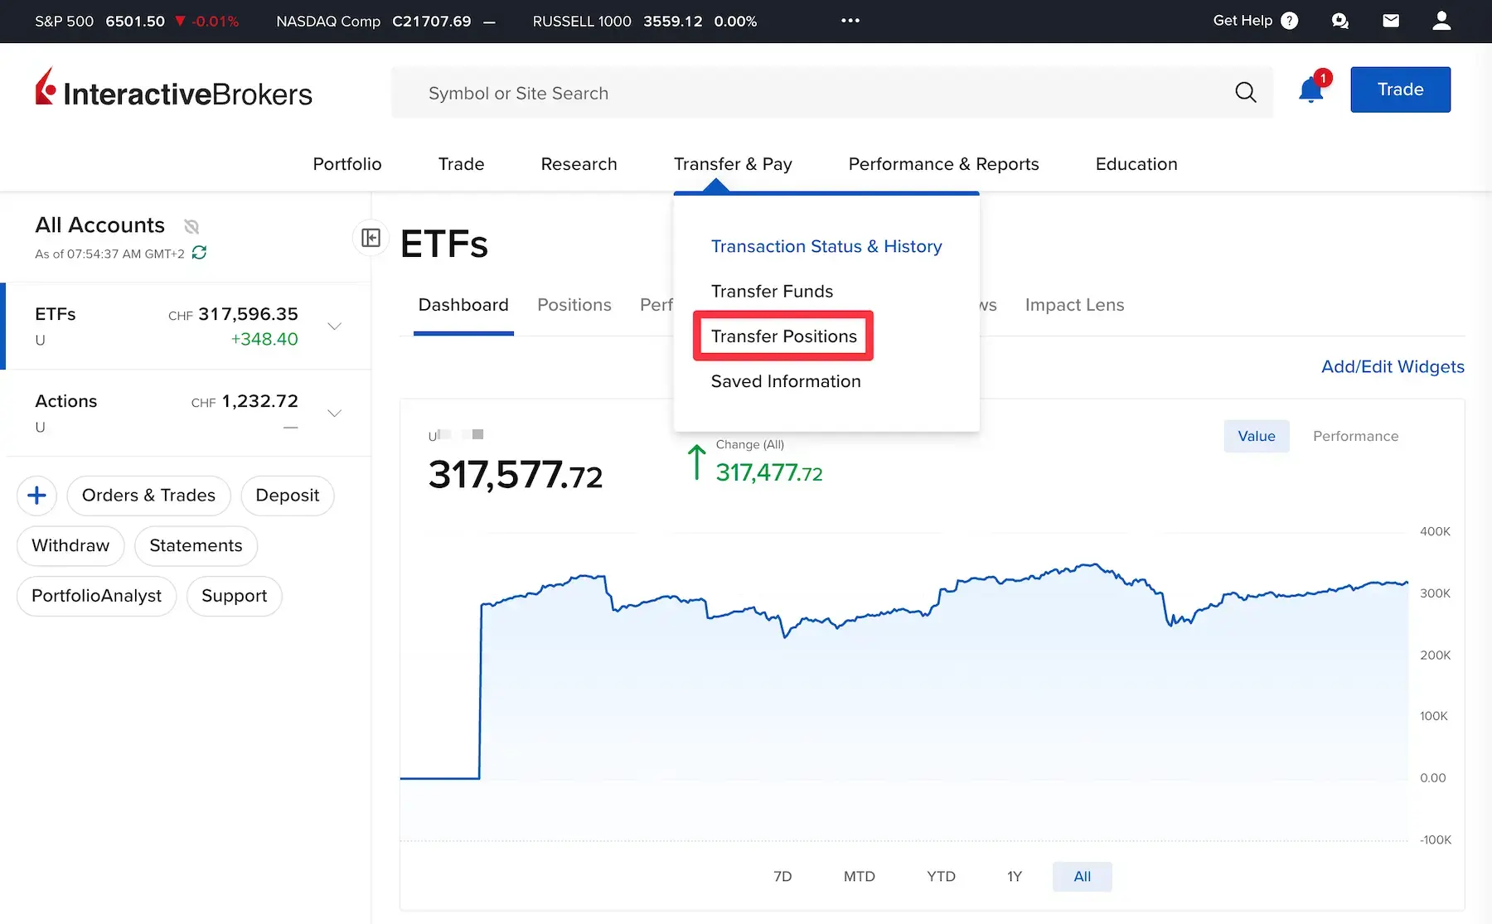Click the 317,577.72 portfolio value
Viewport: 1492px width, 924px height.
point(516,475)
